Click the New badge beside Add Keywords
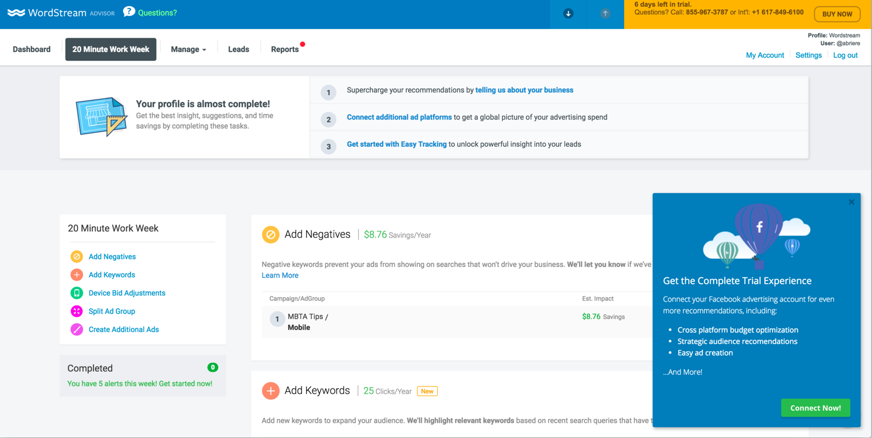 (x=427, y=391)
